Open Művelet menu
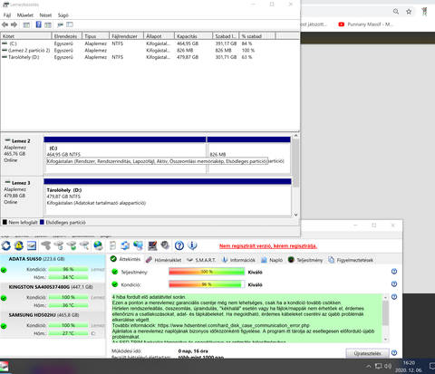This screenshot has width=435, height=374. [x=25, y=15]
